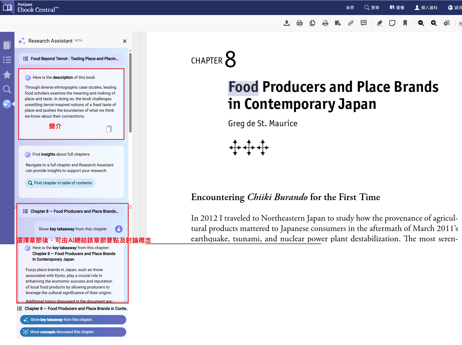
Task: Show concepts discussed this chapter
Action: click(73, 332)
